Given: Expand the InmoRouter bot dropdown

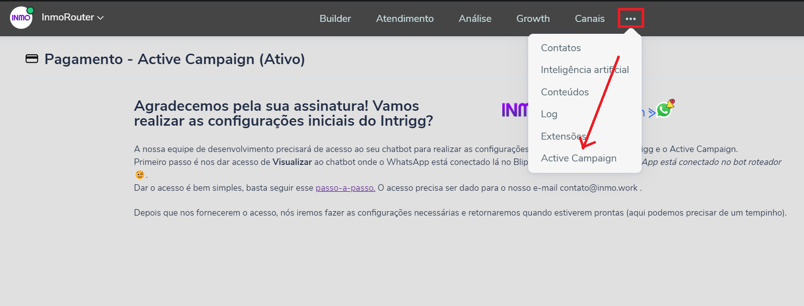Looking at the screenshot, I should [73, 17].
